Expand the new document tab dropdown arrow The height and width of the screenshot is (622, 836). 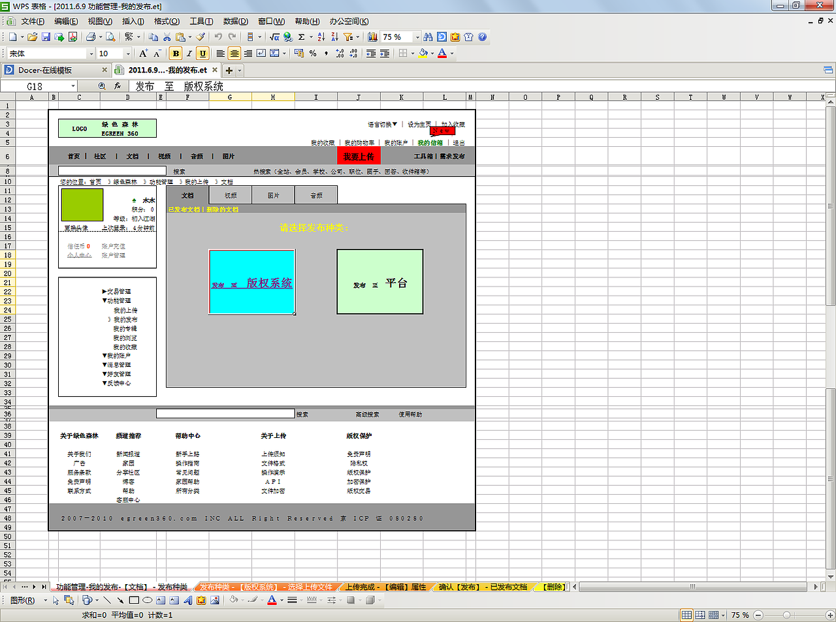tap(240, 70)
